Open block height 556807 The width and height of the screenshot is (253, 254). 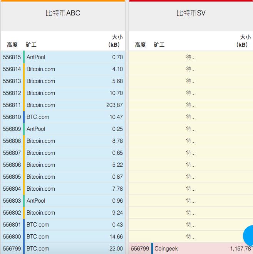click(12, 153)
